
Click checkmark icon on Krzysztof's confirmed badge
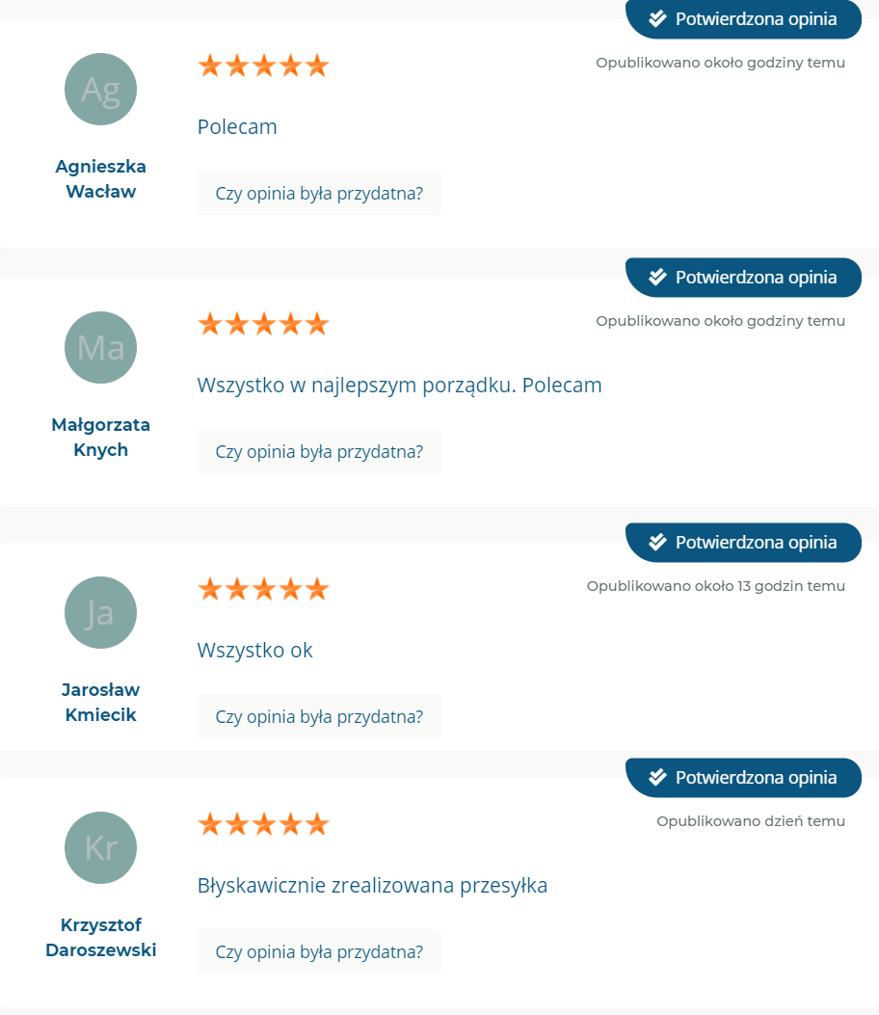click(657, 777)
